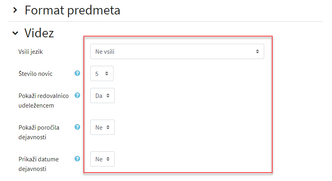Screen dimensions: 332x181
Task: Click the Videz section heading
Action: (x=39, y=33)
